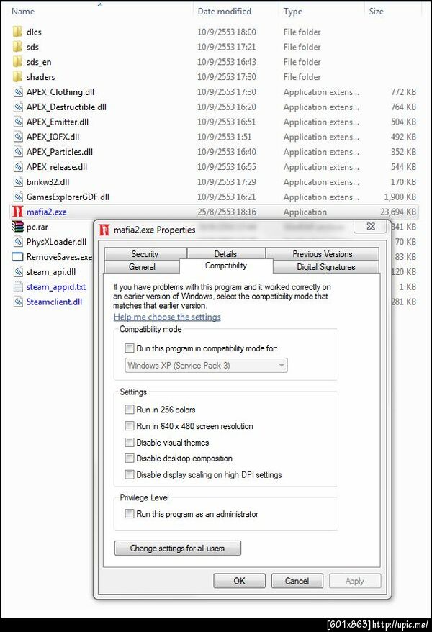Click the pc.rar archive icon

point(17,227)
